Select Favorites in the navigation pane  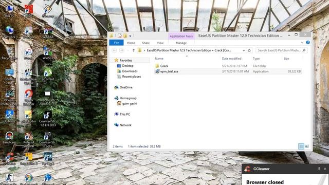(x=125, y=60)
